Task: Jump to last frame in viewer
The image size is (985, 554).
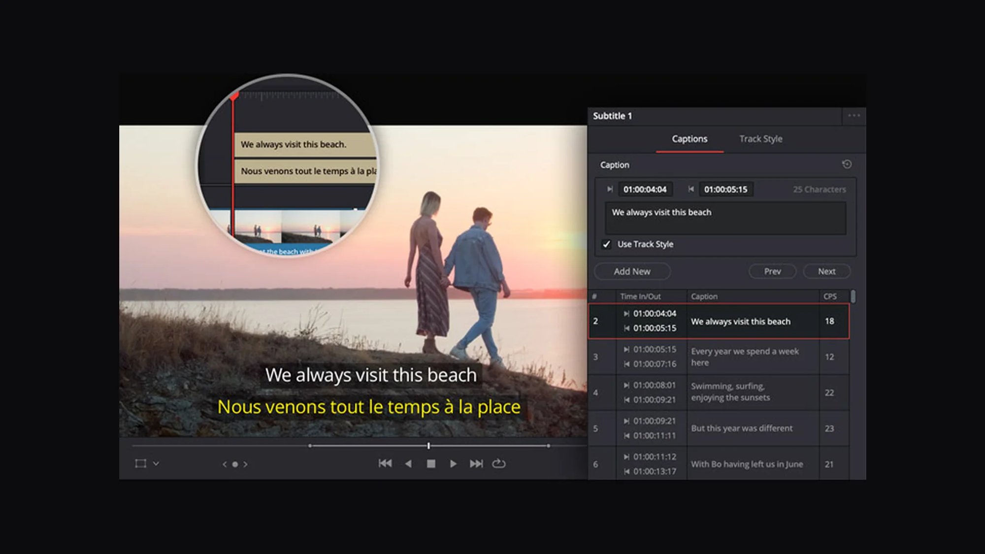Action: 476,463
